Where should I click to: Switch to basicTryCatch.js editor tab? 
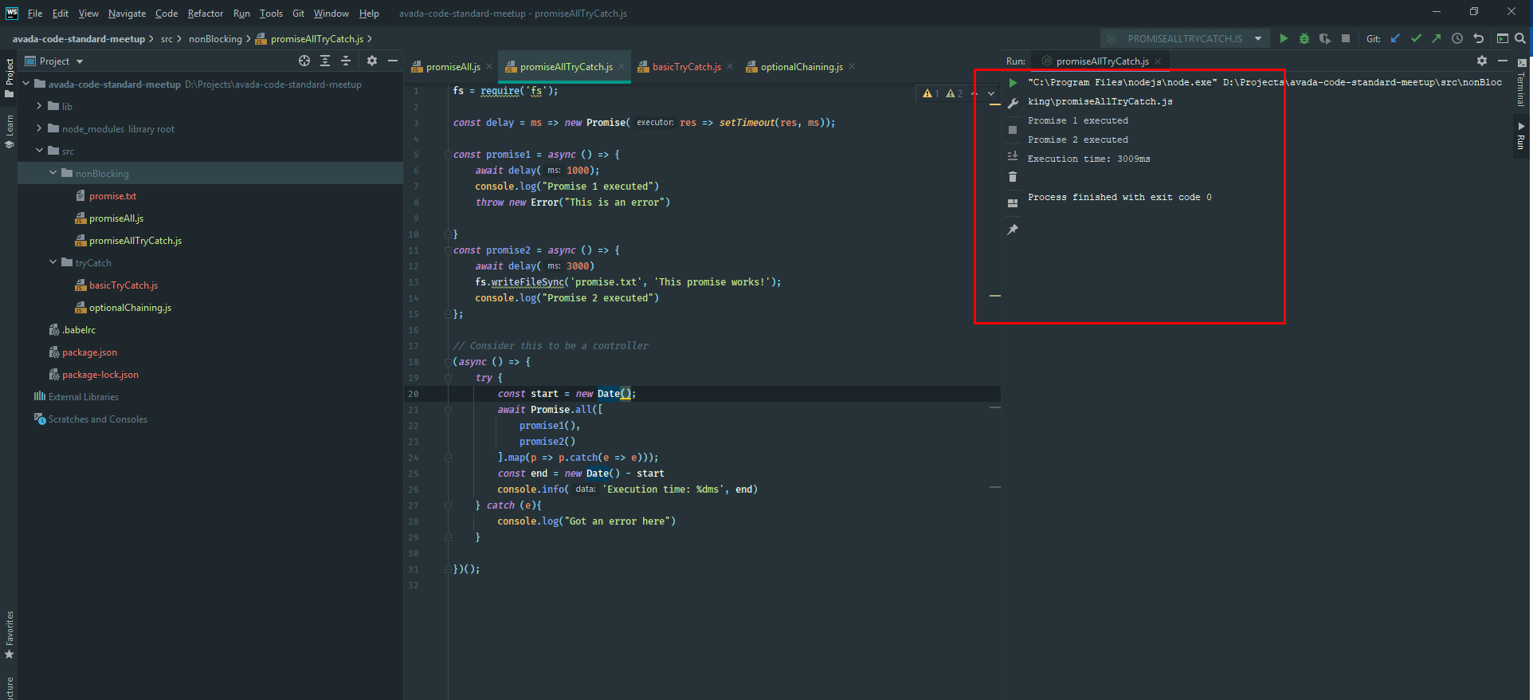click(686, 67)
